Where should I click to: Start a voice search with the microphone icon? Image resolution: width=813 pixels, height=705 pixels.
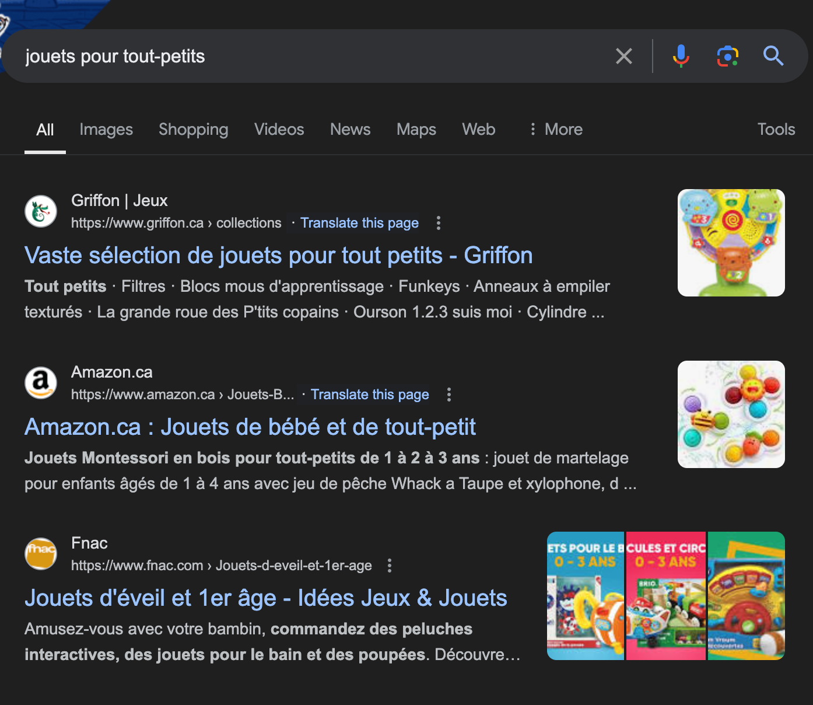(680, 56)
